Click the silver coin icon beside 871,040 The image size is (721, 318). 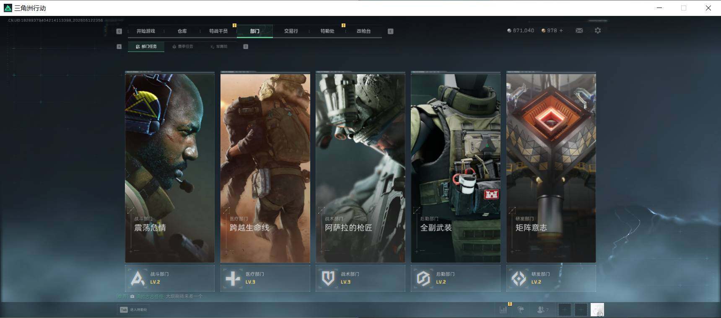509,31
